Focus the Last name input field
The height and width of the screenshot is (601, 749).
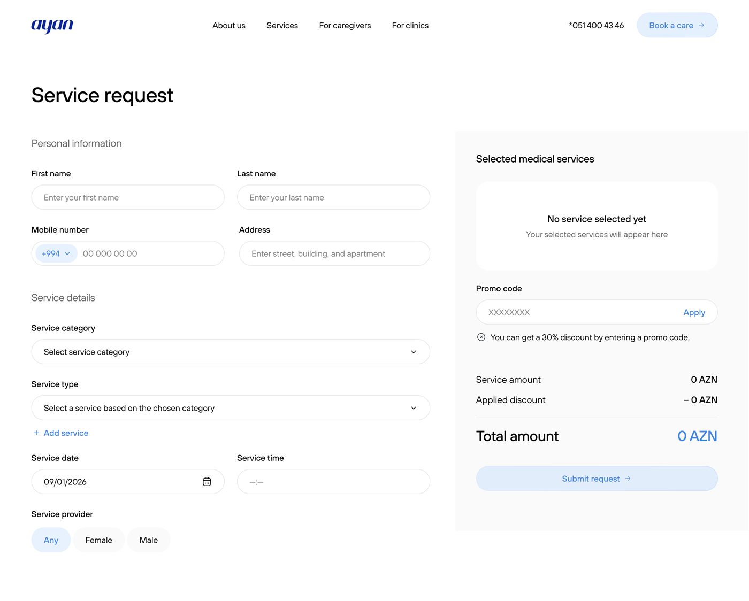tap(333, 197)
